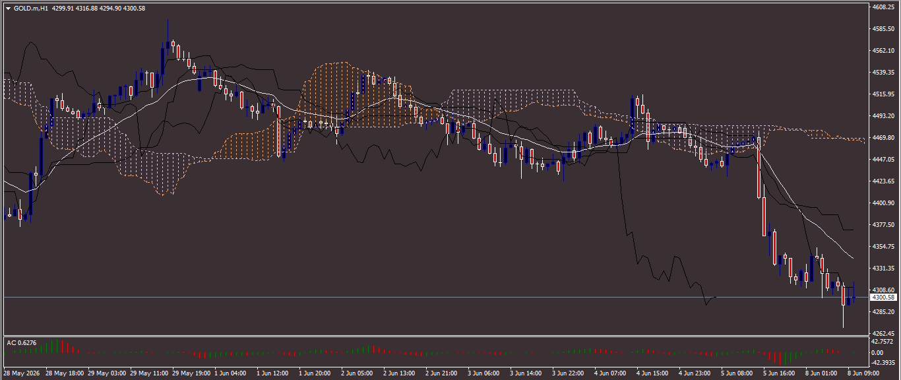Click the 0.00 indicator scale value
901x380 pixels.
[878, 353]
